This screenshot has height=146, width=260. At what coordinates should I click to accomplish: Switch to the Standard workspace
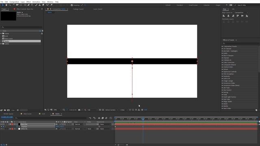coord(180,5)
